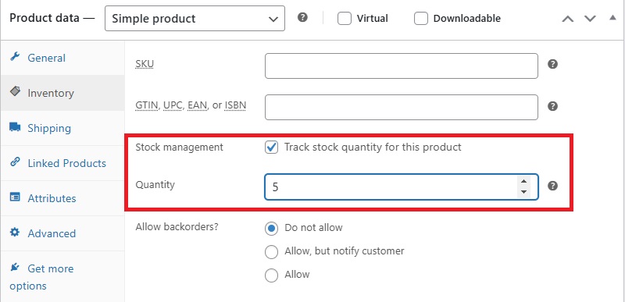Show SKU help tooltip icon
Image resolution: width=625 pixels, height=302 pixels.
click(552, 64)
